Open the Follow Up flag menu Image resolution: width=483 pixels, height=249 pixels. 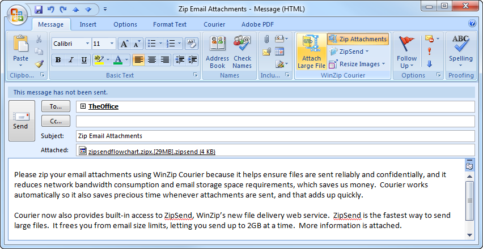[x=406, y=51]
